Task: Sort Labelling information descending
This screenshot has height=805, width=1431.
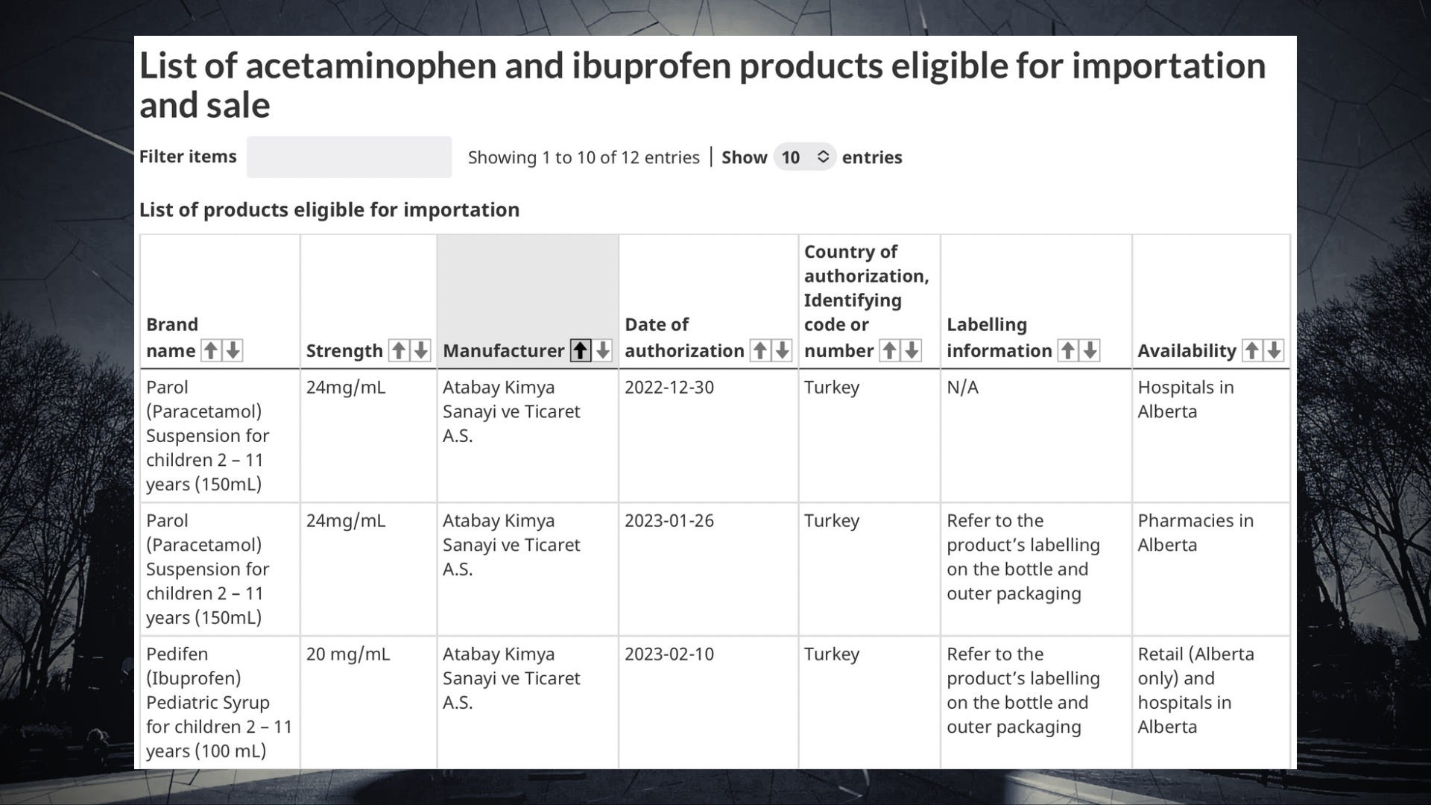Action: 1090,350
